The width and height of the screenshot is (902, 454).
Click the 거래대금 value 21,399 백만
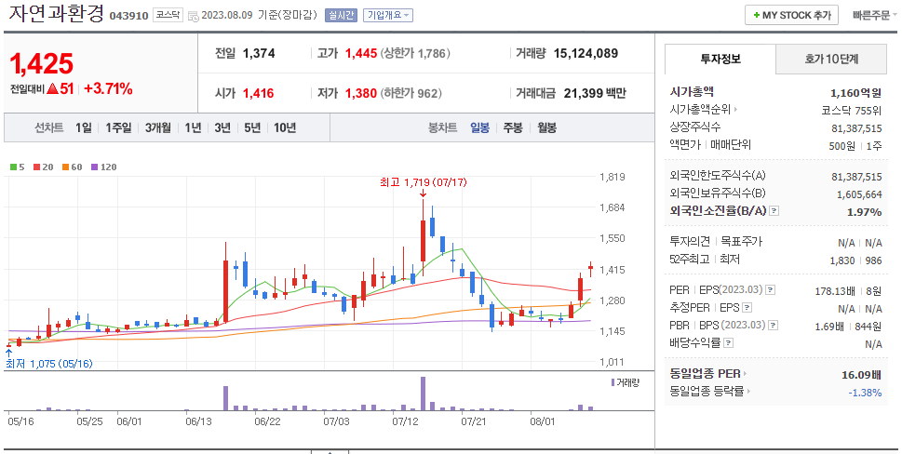(x=595, y=93)
